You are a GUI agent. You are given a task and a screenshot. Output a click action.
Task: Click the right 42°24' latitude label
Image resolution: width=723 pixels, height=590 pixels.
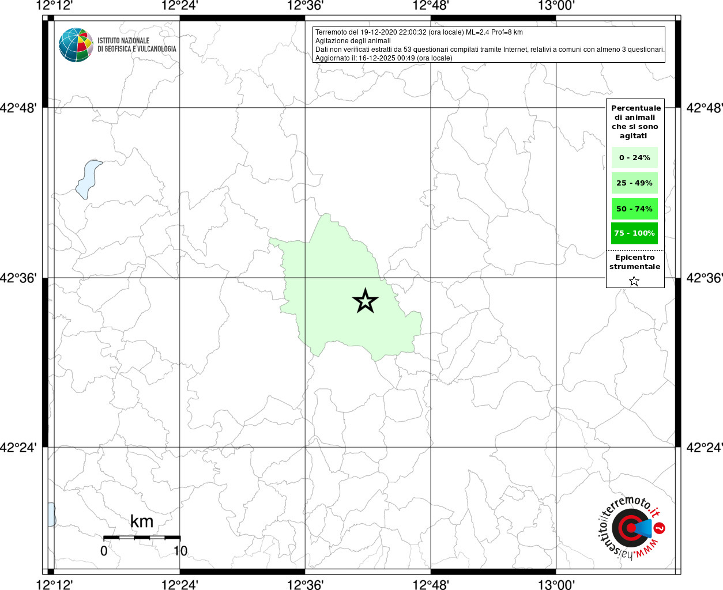click(x=704, y=447)
